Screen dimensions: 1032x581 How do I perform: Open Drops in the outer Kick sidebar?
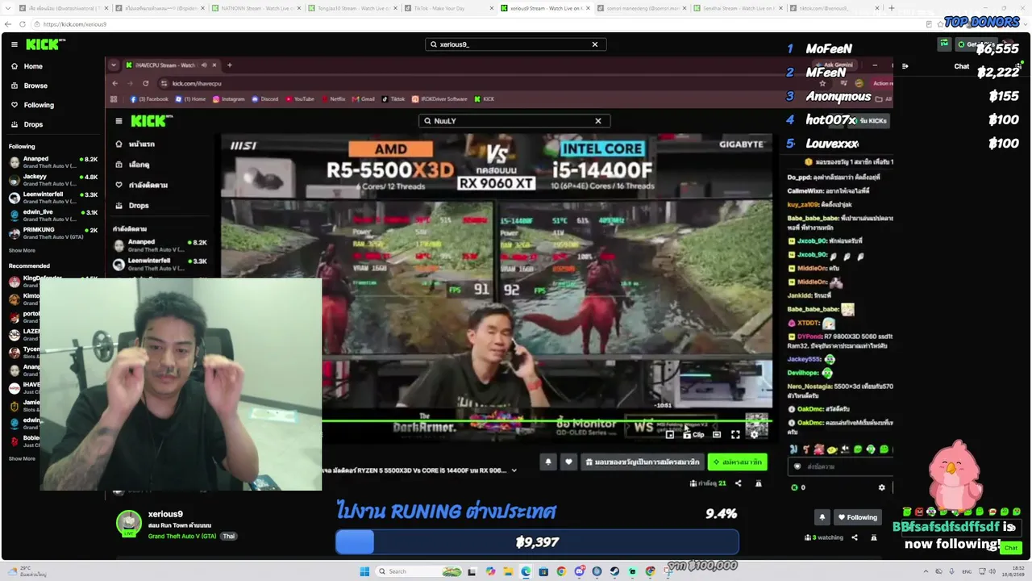point(33,124)
